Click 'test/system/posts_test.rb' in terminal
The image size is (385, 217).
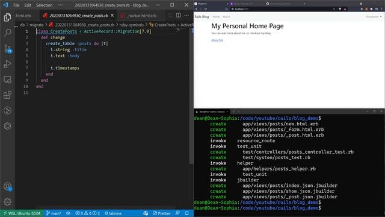coord(276,157)
